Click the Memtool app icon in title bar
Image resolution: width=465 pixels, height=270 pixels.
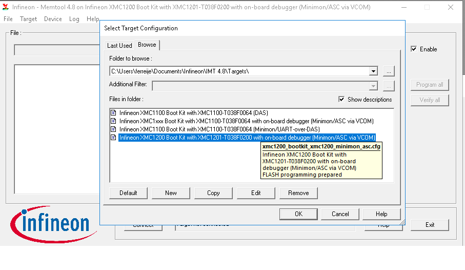pyautogui.click(x=5, y=7)
